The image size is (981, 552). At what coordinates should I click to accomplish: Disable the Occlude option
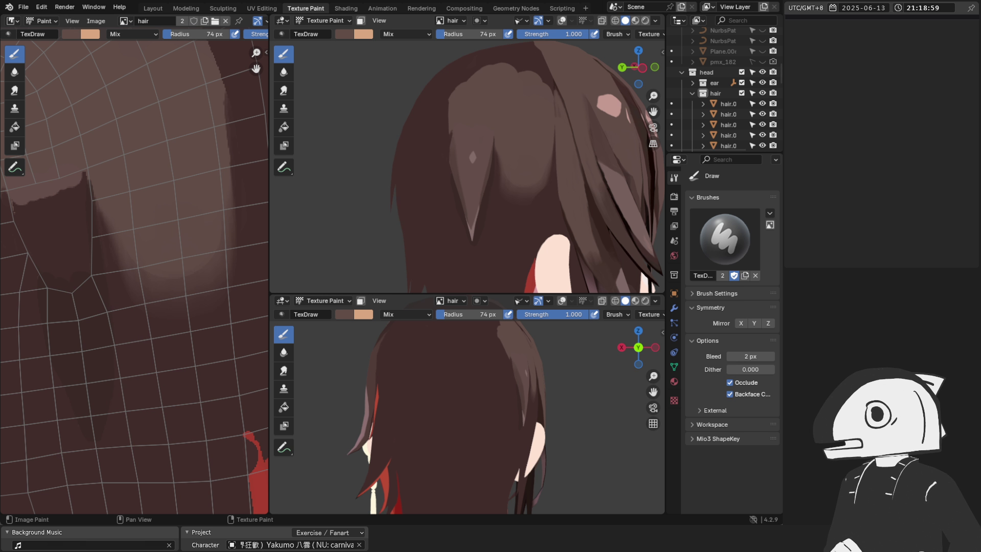[x=730, y=383]
